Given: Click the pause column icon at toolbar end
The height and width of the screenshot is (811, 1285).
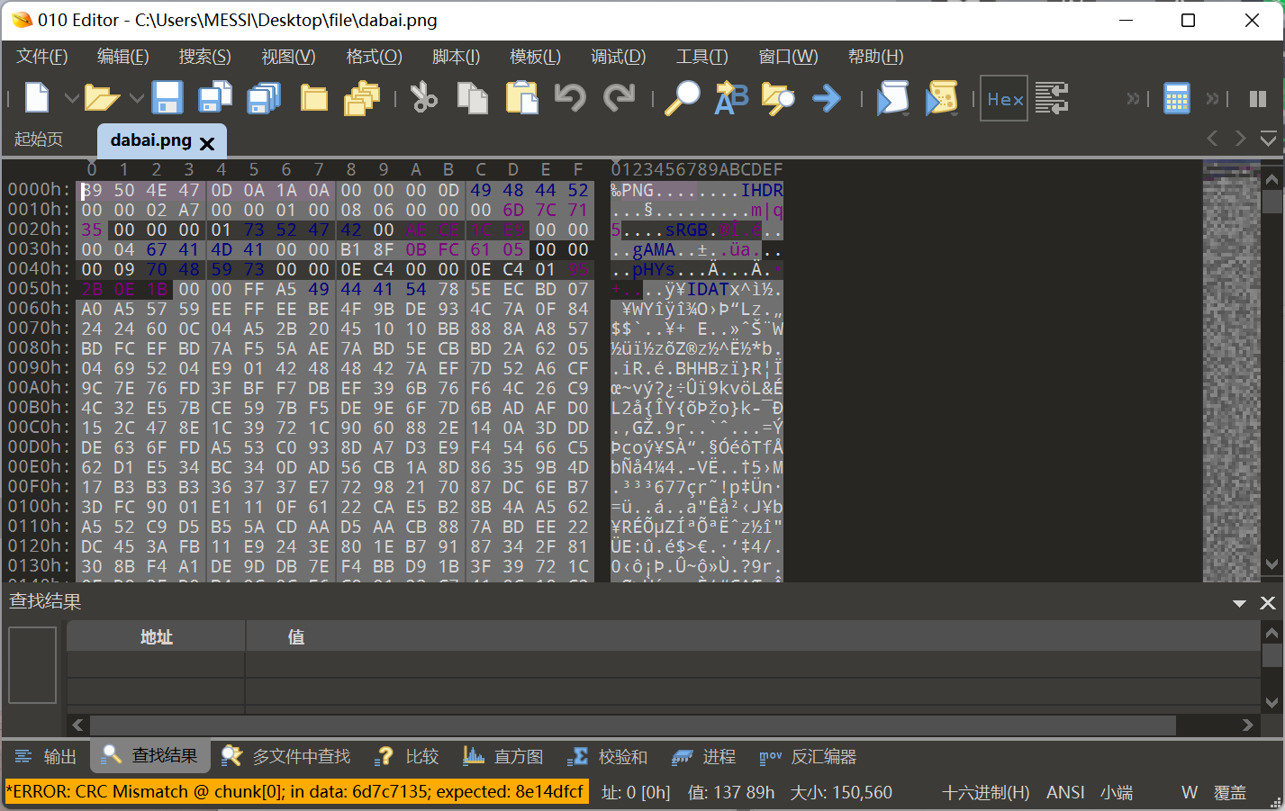Looking at the screenshot, I should (x=1258, y=98).
